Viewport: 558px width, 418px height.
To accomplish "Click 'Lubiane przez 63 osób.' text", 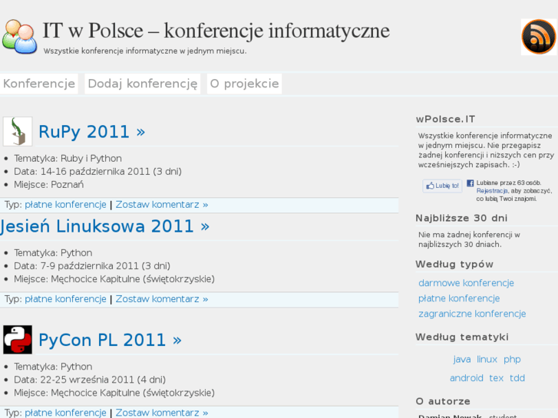I will (509, 183).
